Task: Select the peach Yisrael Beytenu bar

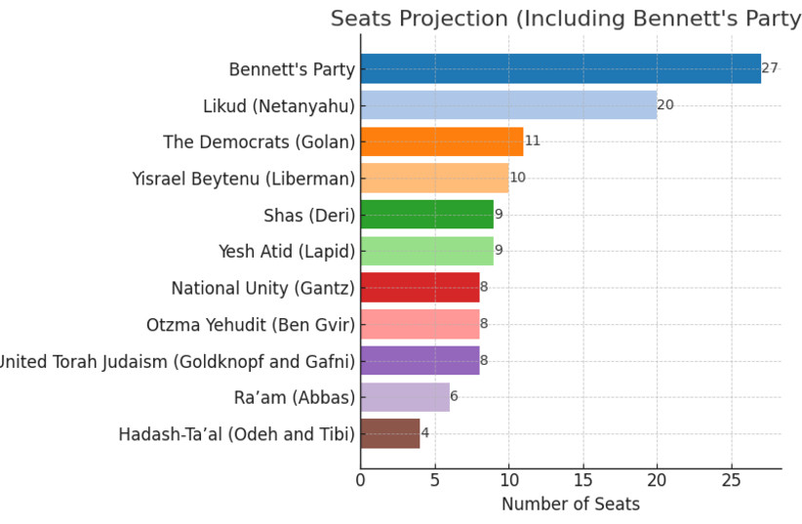Action: click(435, 178)
